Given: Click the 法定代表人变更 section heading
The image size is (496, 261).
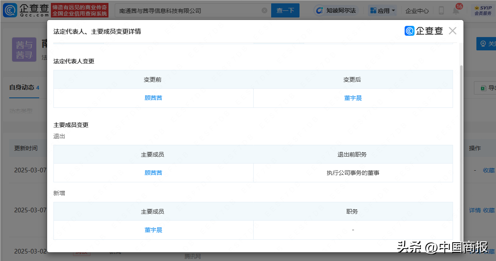Looking at the screenshot, I should 74,61.
